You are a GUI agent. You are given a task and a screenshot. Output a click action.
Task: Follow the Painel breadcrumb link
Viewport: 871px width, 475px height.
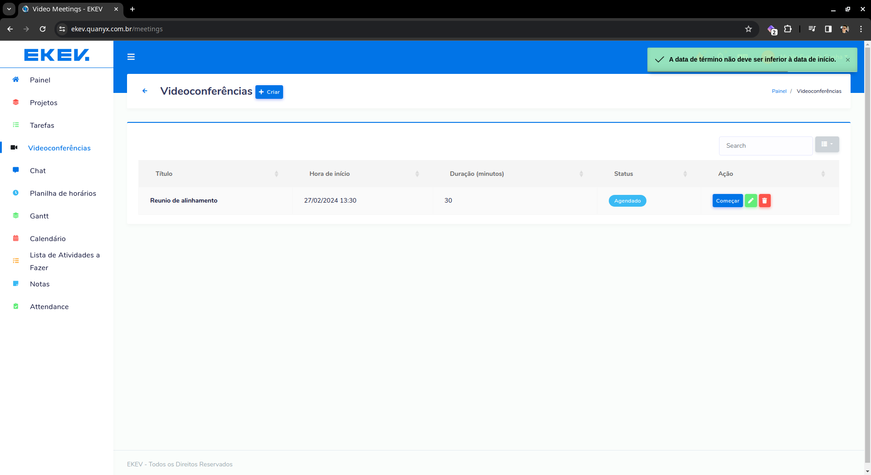click(x=779, y=91)
